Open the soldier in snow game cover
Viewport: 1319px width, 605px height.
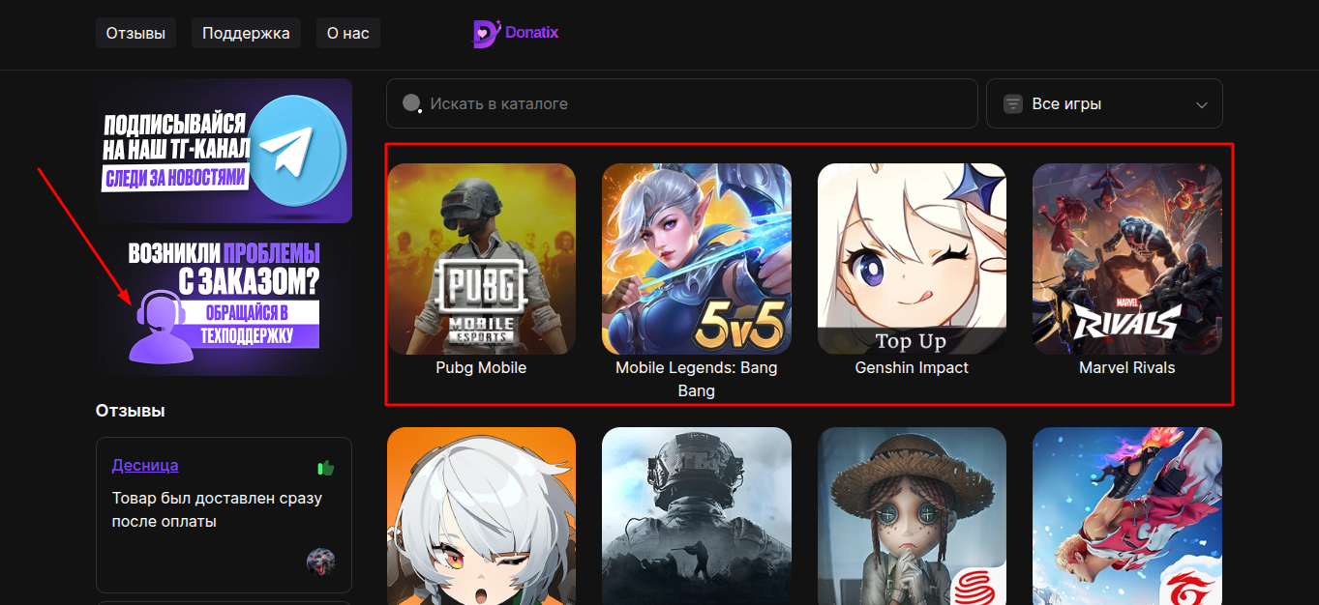[x=697, y=516]
